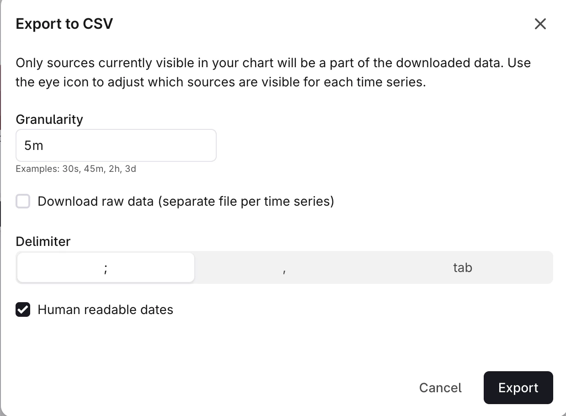566x416 pixels.
Task: Click the 'Download raw data' label text
Action: point(186,201)
